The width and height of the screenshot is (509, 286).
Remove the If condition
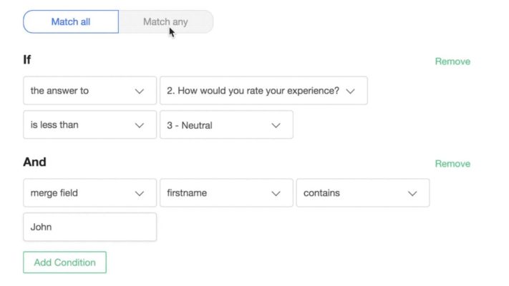[x=452, y=61]
